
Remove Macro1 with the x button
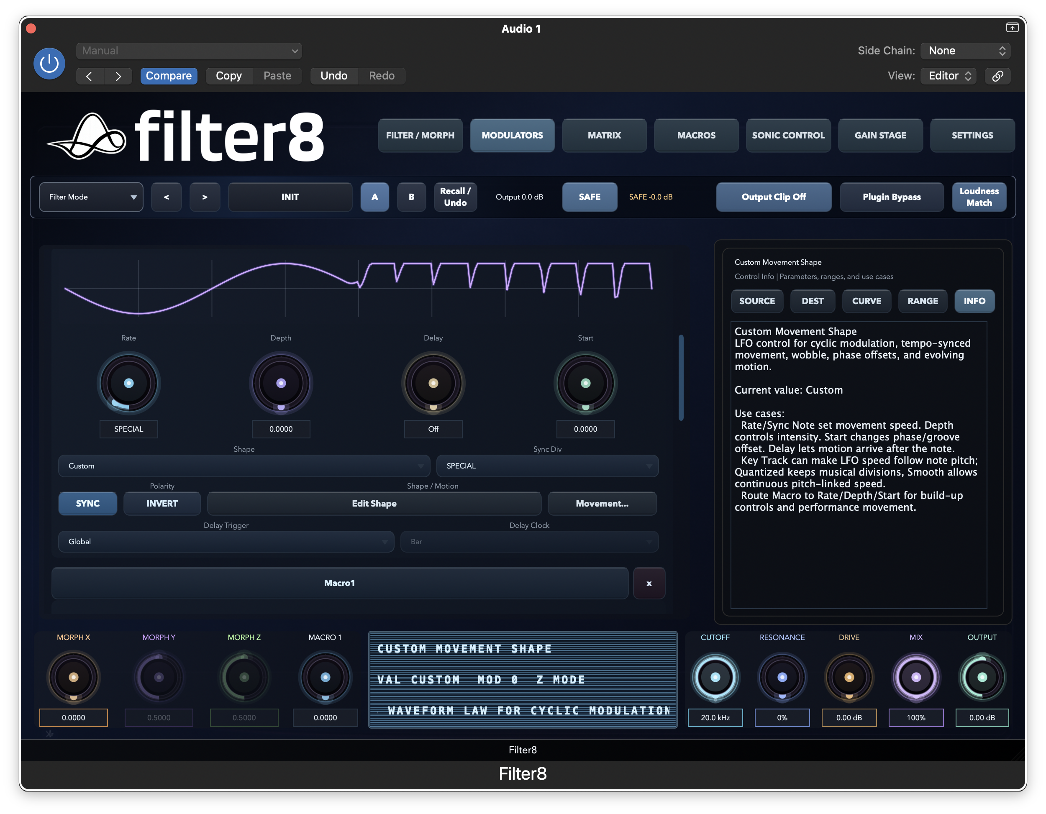[649, 583]
